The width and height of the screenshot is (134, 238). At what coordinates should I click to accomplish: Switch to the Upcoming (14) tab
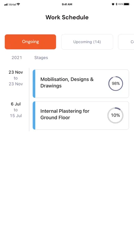point(87,42)
